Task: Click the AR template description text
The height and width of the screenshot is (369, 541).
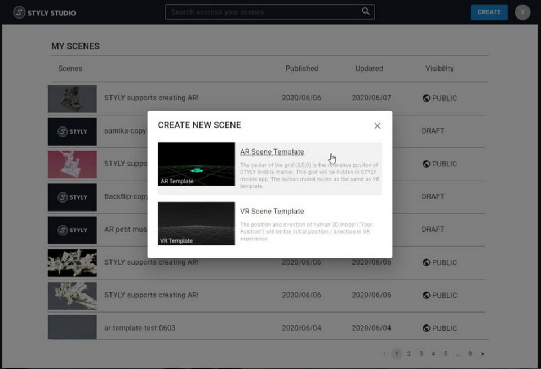Action: 309,175
